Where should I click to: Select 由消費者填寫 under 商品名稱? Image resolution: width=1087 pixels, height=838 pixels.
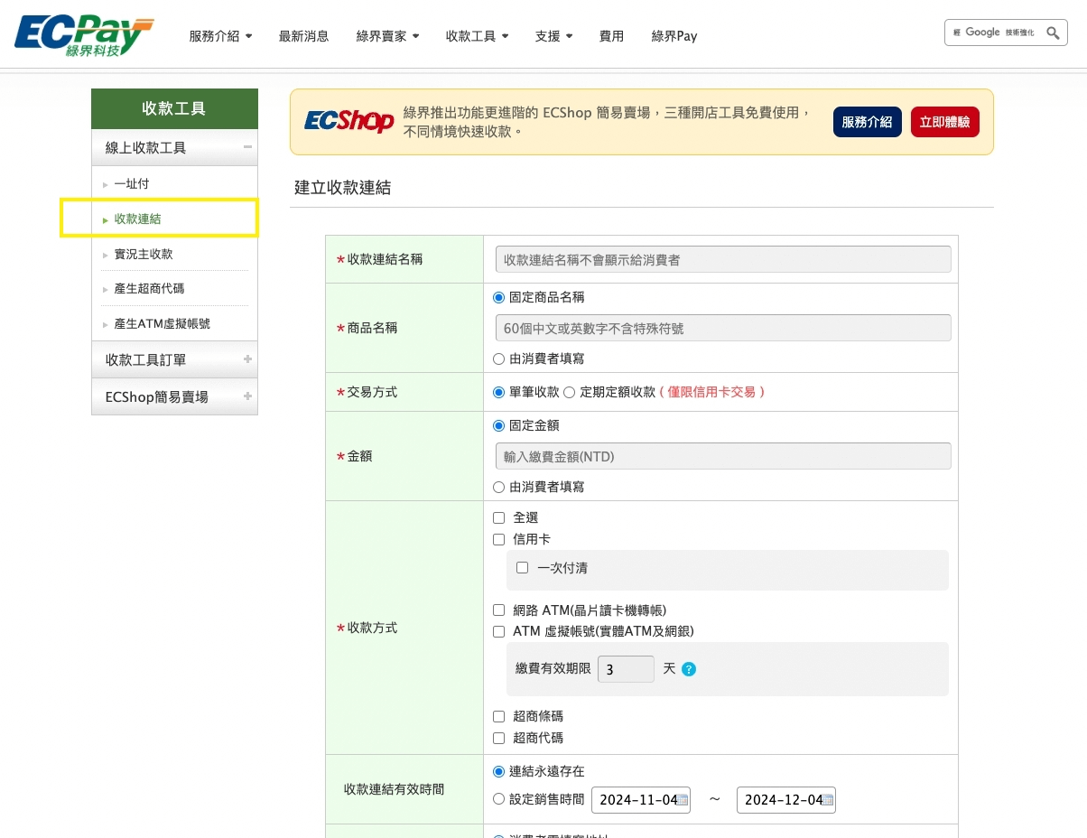pyautogui.click(x=498, y=358)
